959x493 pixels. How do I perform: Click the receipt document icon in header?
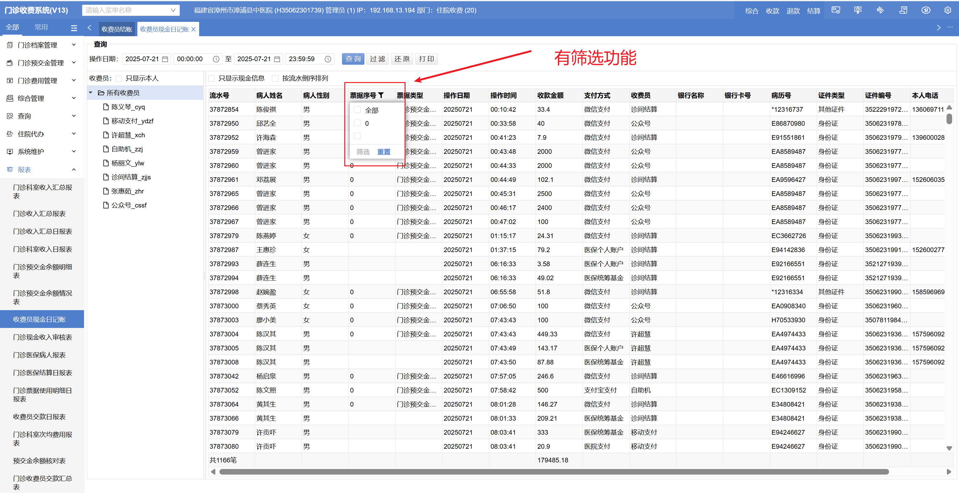coord(903,10)
